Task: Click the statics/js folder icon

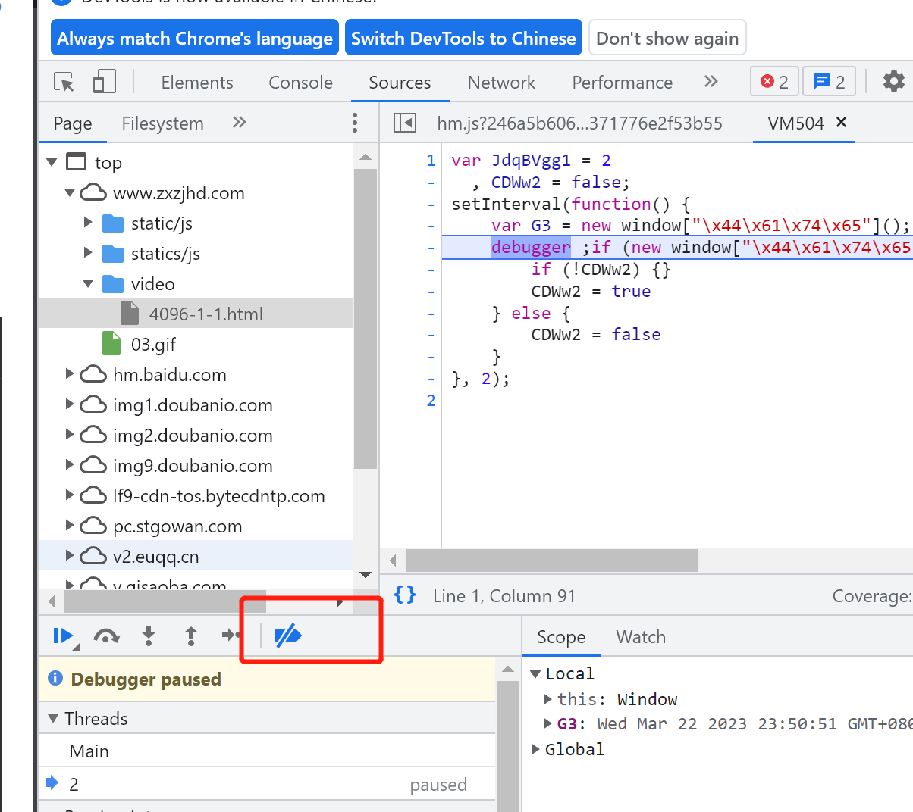Action: click(113, 254)
